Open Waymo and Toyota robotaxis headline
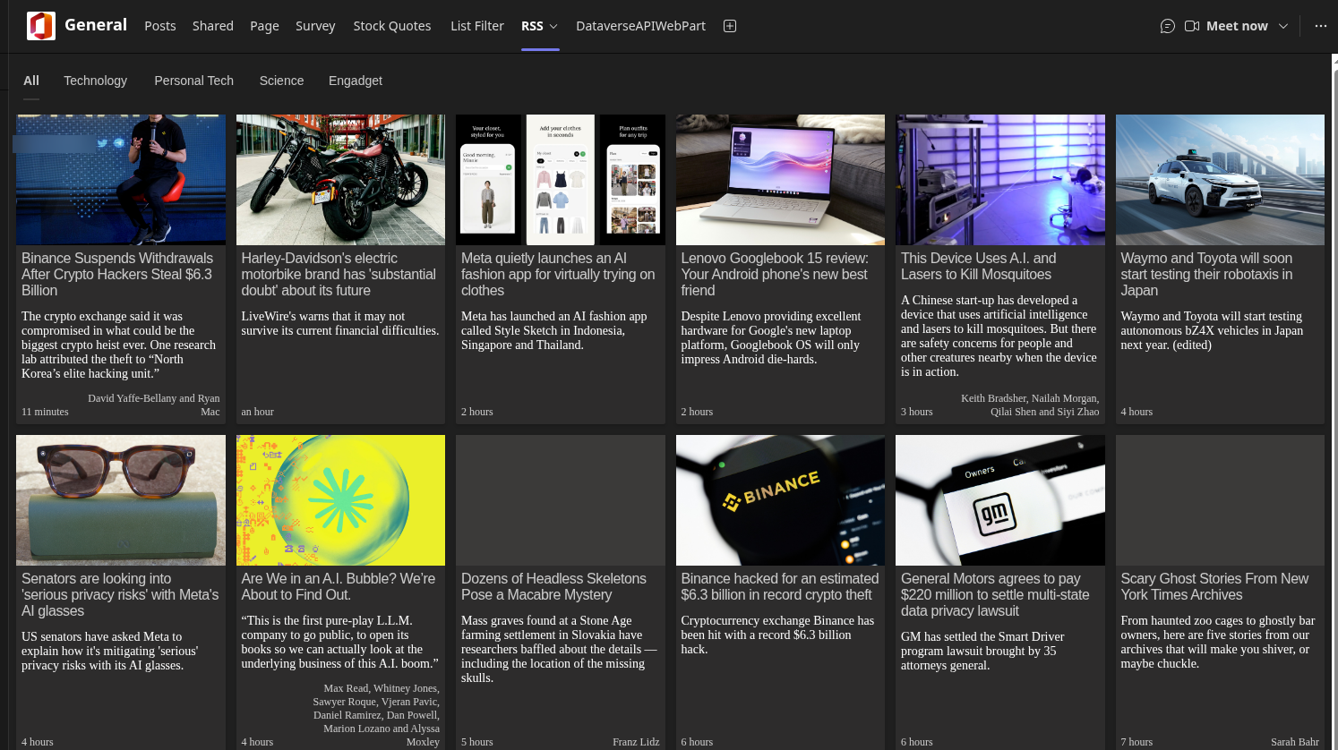 (1206, 274)
